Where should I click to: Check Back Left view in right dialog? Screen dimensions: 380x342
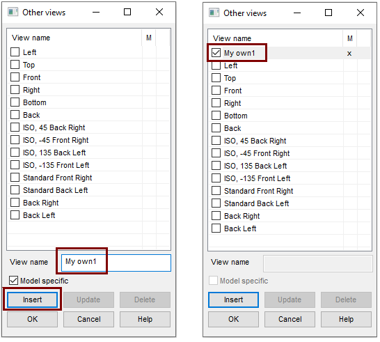click(x=216, y=228)
